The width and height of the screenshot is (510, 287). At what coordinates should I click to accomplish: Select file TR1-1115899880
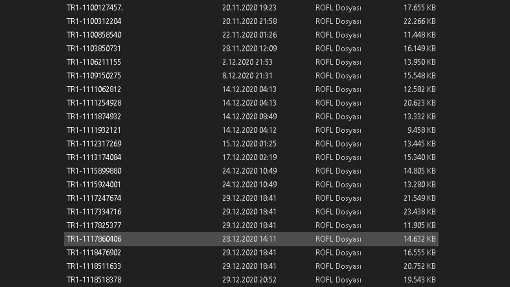pos(251,171)
